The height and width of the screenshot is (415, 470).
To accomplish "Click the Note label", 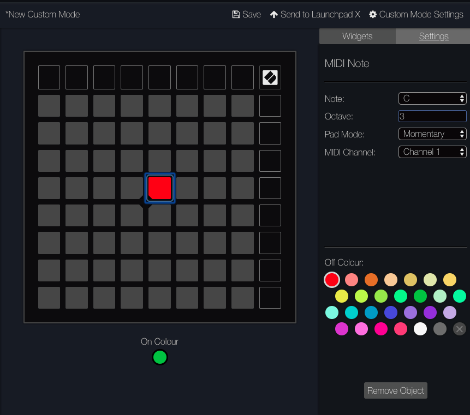I will 335,99.
